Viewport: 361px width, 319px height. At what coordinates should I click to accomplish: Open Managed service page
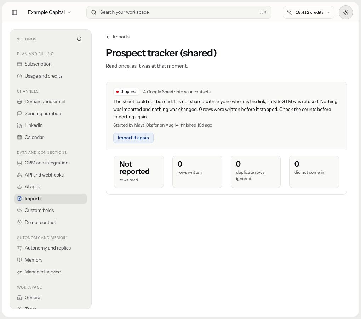point(51,272)
